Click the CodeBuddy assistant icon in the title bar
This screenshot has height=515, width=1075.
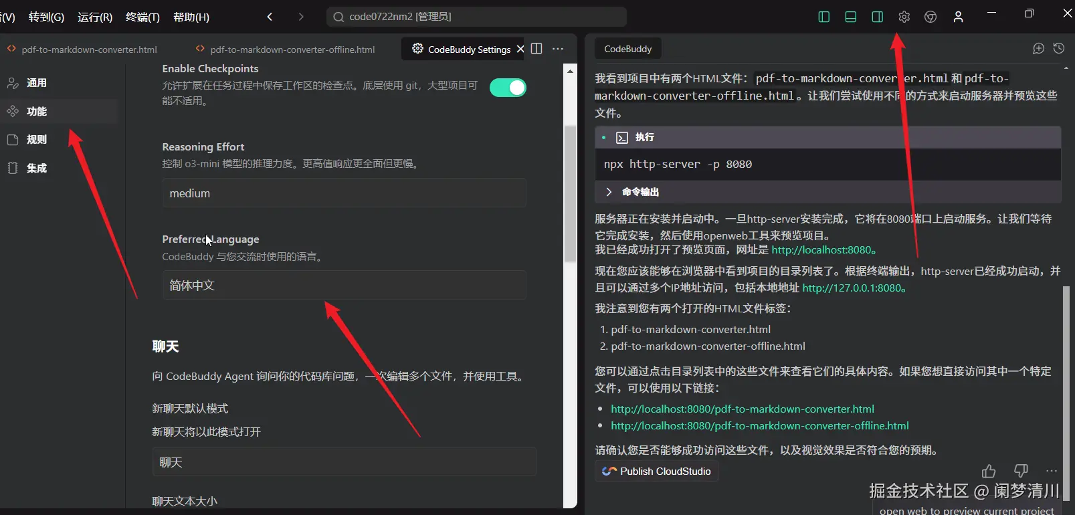(x=931, y=17)
